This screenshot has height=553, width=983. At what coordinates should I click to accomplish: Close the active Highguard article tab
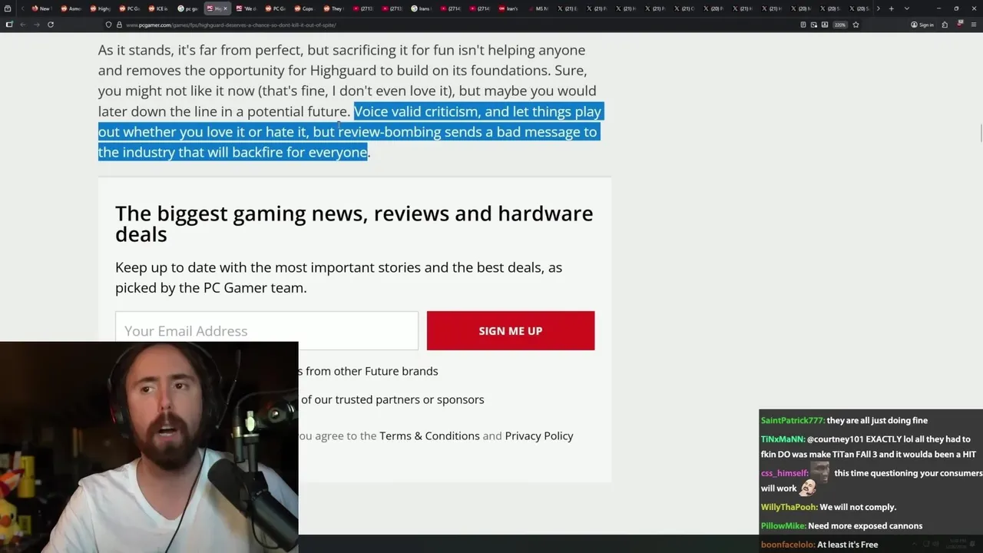[225, 8]
